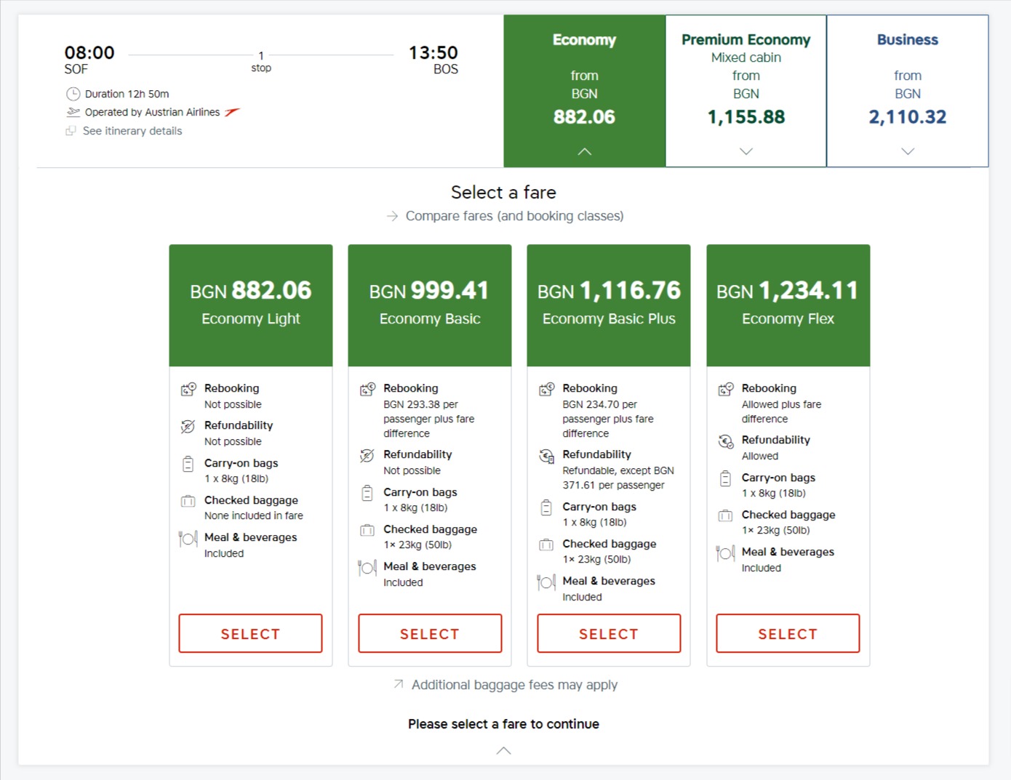1011x780 pixels.
Task: Click 'Refundable, except BGN 371.61 per passenger' text
Action: point(618,478)
